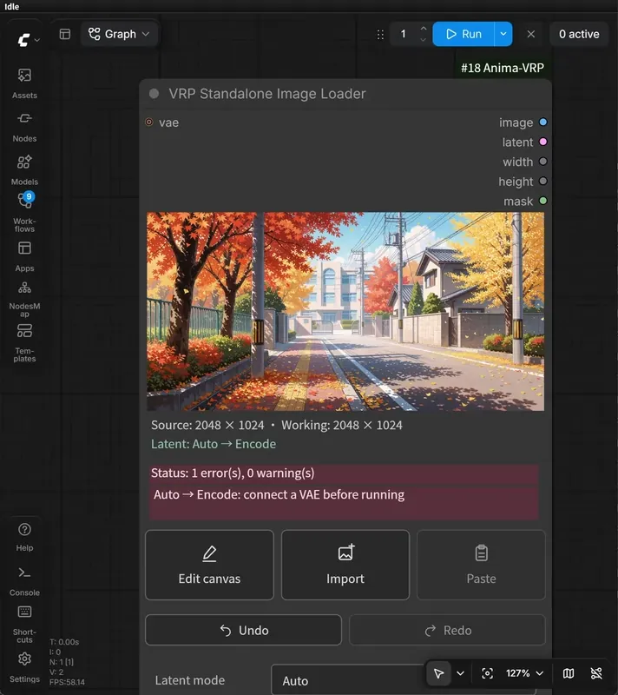
Task: Choose the select cursor tool
Action: click(438, 673)
